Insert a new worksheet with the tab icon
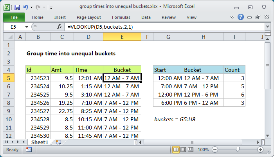This screenshot has height=157, width=274. pyautogui.click(x=58, y=142)
